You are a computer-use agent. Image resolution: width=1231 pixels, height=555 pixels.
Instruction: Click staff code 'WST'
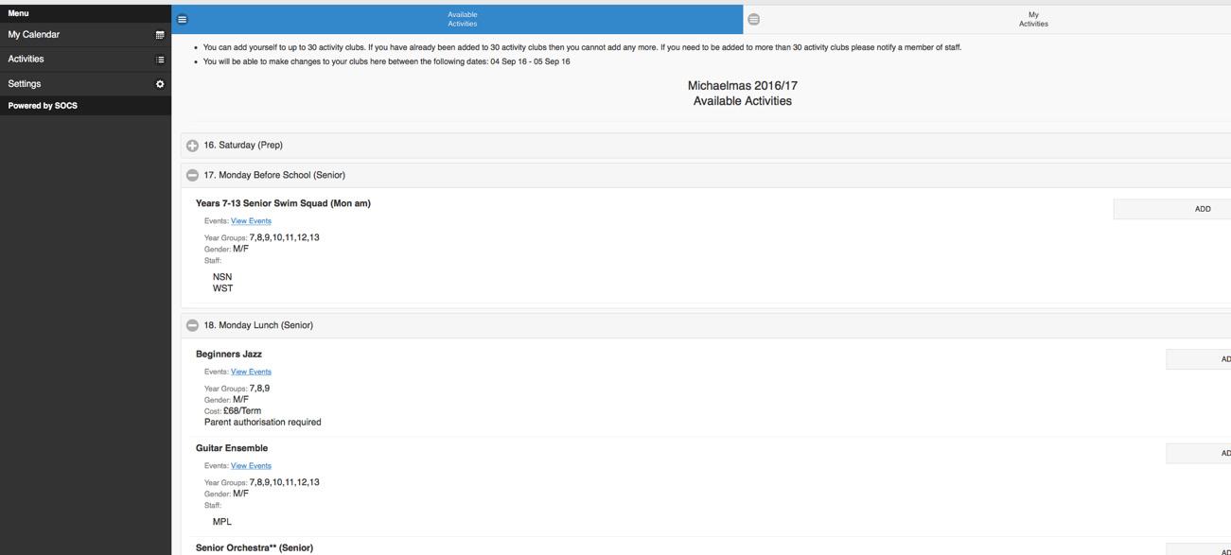pyautogui.click(x=222, y=288)
